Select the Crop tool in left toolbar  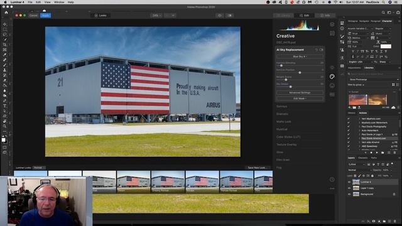coord(4,45)
